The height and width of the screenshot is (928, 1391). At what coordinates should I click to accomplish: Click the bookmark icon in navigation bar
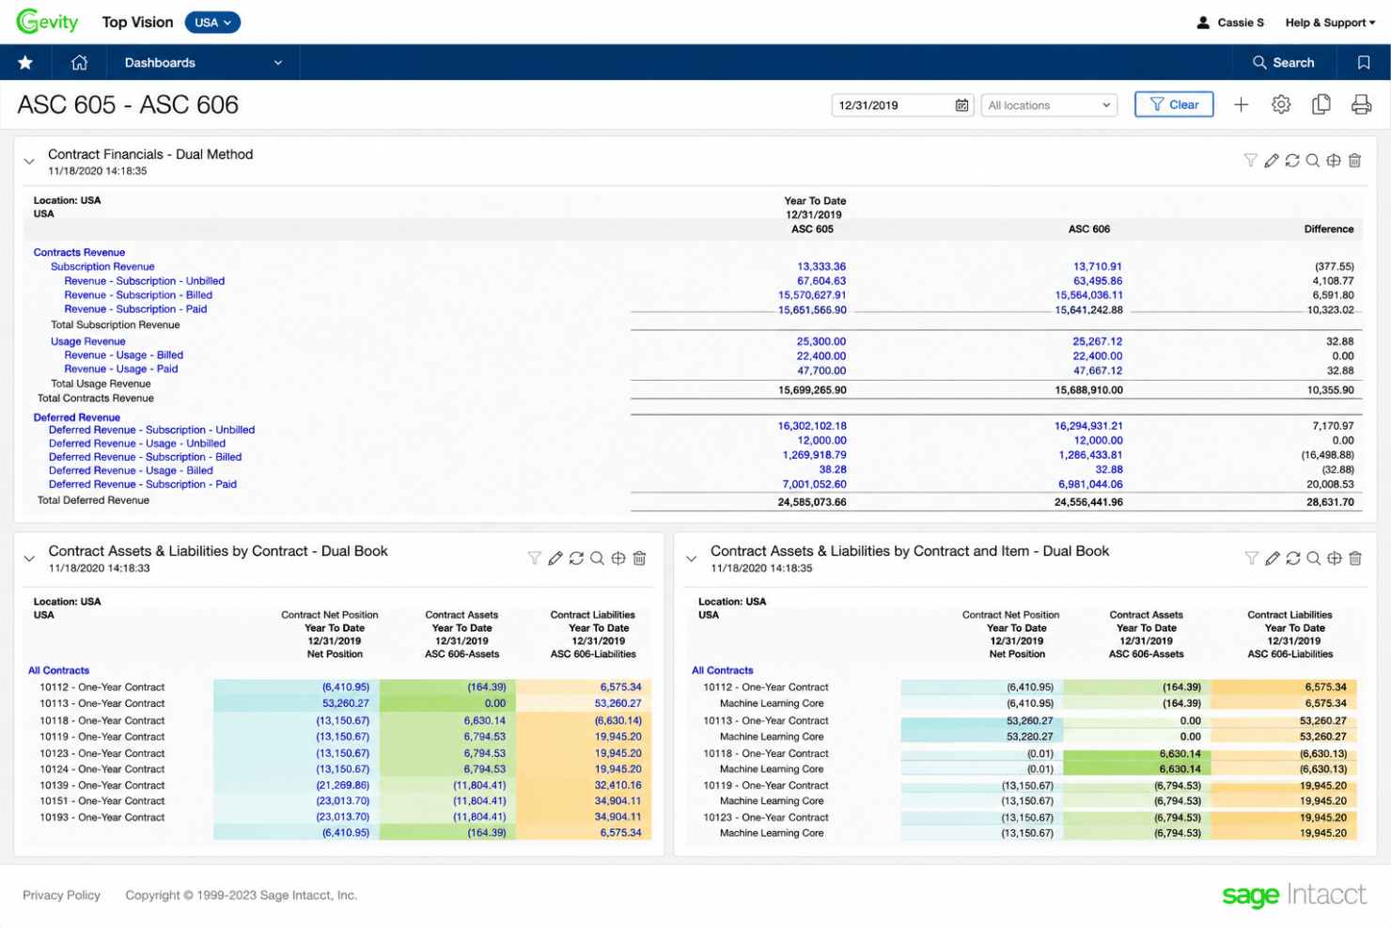click(1364, 62)
